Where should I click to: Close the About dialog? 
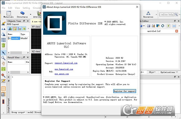pyautogui.click(x=137, y=7)
